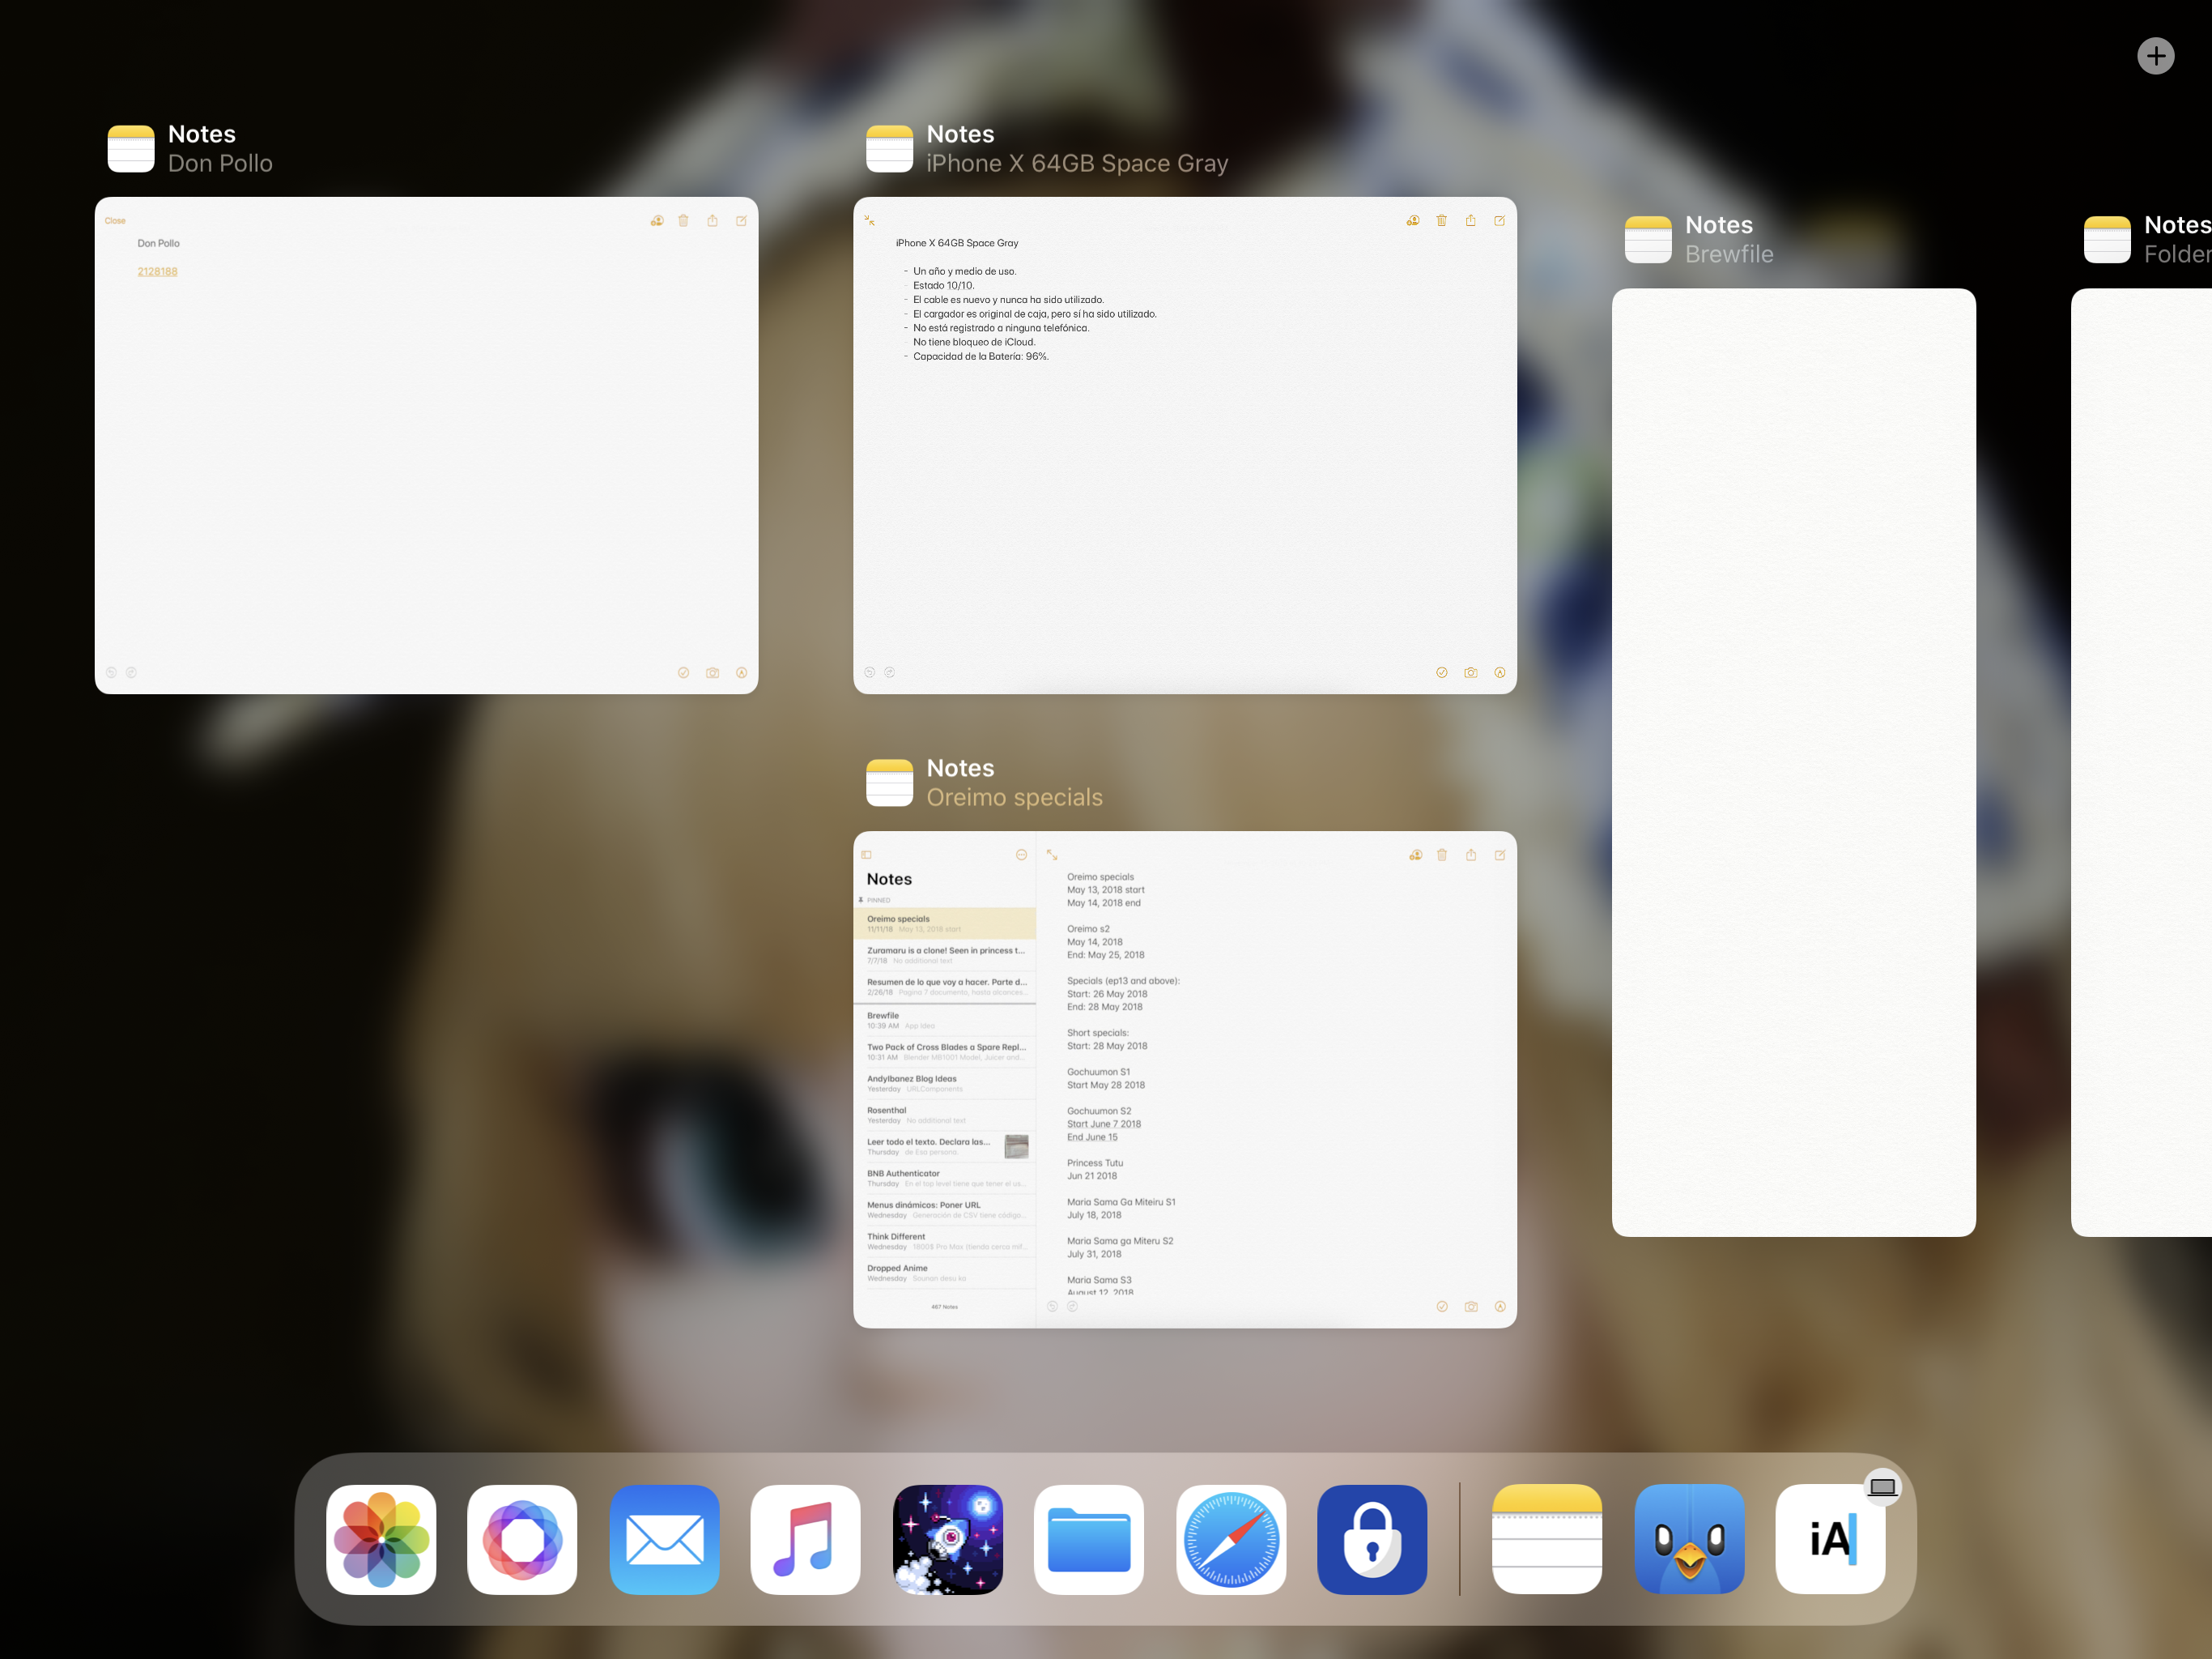Open Music from the dock
The width and height of the screenshot is (2212, 1659).
point(806,1539)
